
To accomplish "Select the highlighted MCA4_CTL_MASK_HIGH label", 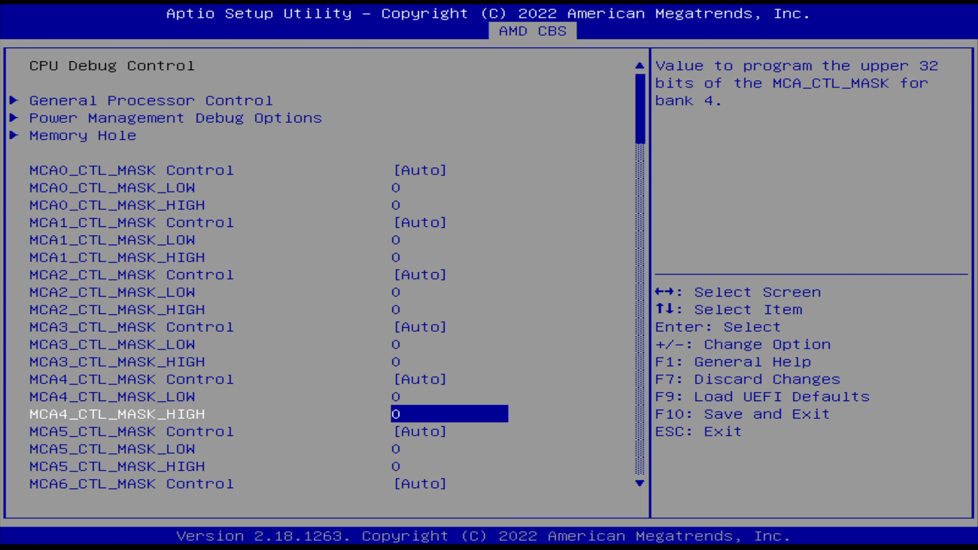I will [x=117, y=414].
